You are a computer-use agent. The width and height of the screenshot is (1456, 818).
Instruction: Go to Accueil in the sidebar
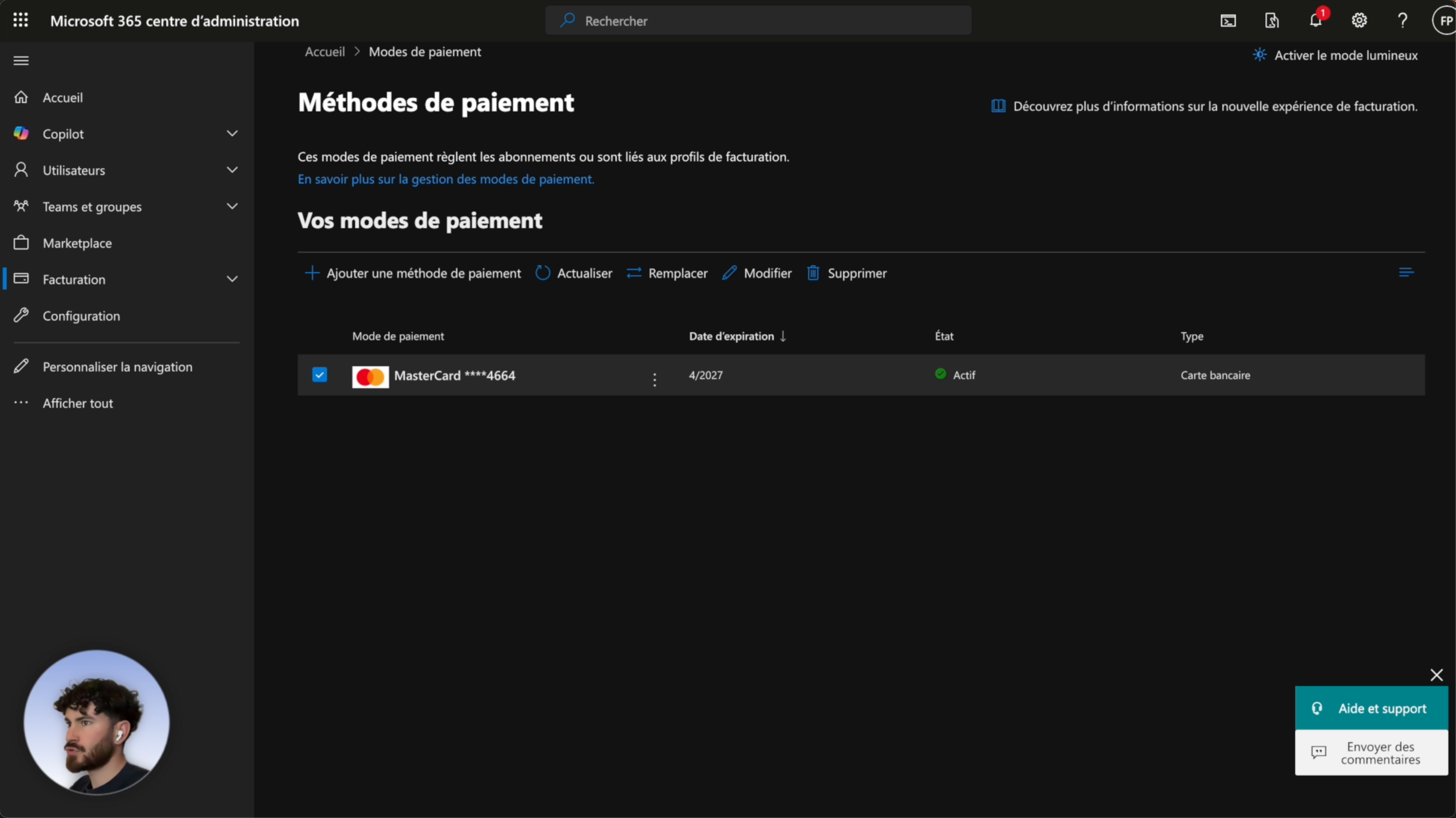63,97
